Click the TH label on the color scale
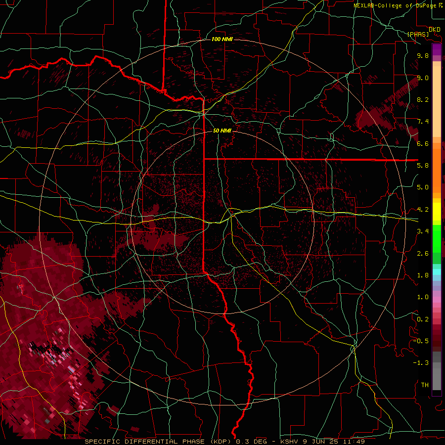The width and height of the screenshot is (445, 445). point(425,385)
